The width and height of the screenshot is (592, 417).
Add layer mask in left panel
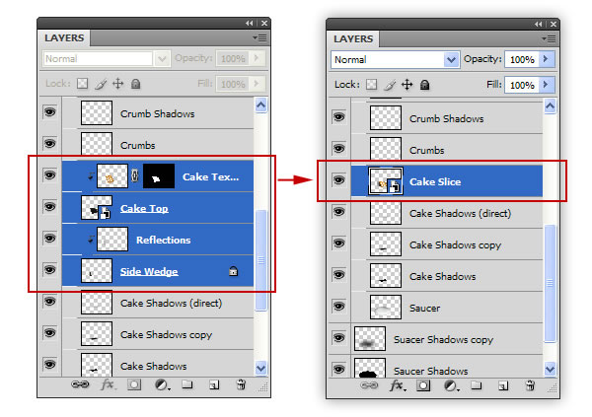click(134, 384)
